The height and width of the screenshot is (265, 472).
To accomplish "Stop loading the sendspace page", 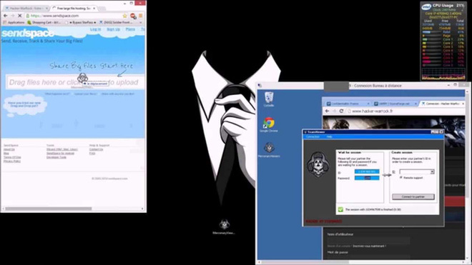I will (x=19, y=16).
